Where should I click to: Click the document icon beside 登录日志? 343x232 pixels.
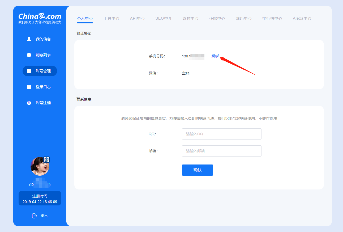[29, 87]
